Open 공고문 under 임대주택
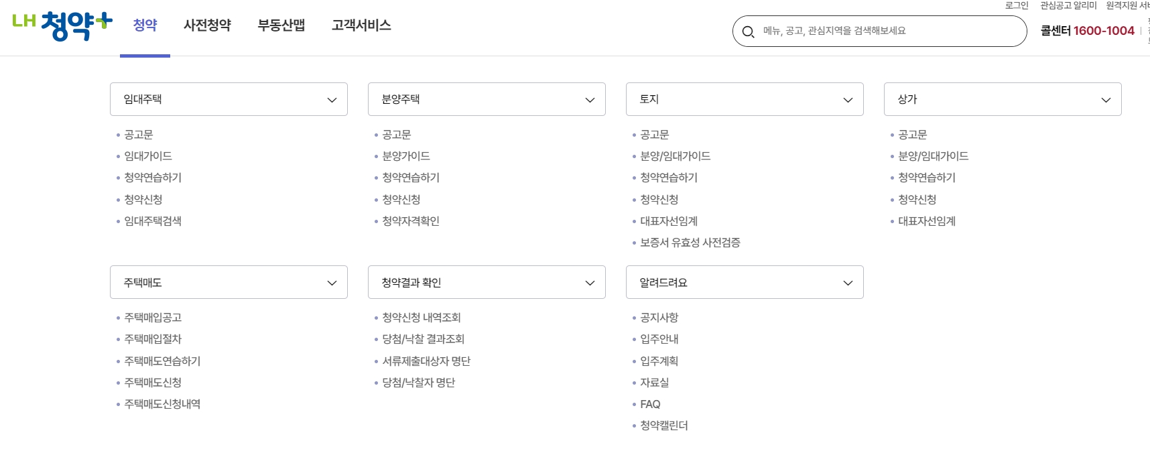Screen dimensions: 1150x455 tap(138, 134)
